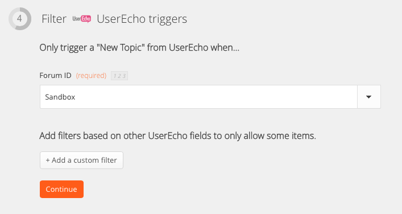The image size is (402, 214).
Task: Open the Sandbox forum selection field
Action: (x=210, y=97)
